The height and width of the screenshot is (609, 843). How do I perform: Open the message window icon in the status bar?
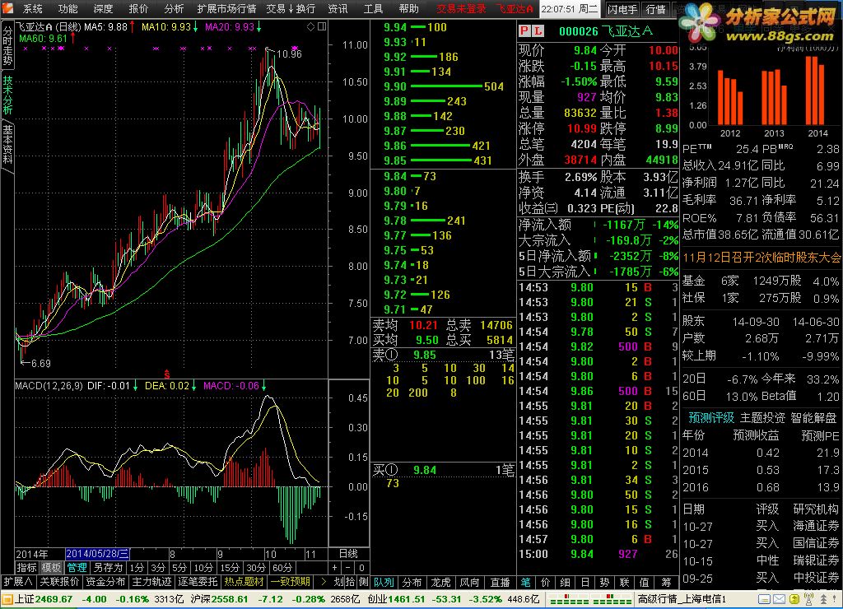(764, 599)
